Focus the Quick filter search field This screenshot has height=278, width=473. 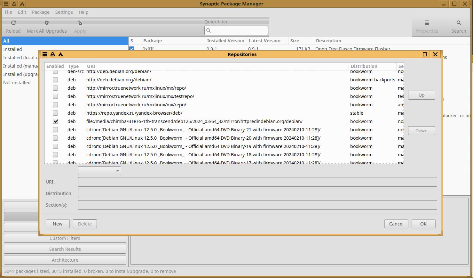coord(236,30)
